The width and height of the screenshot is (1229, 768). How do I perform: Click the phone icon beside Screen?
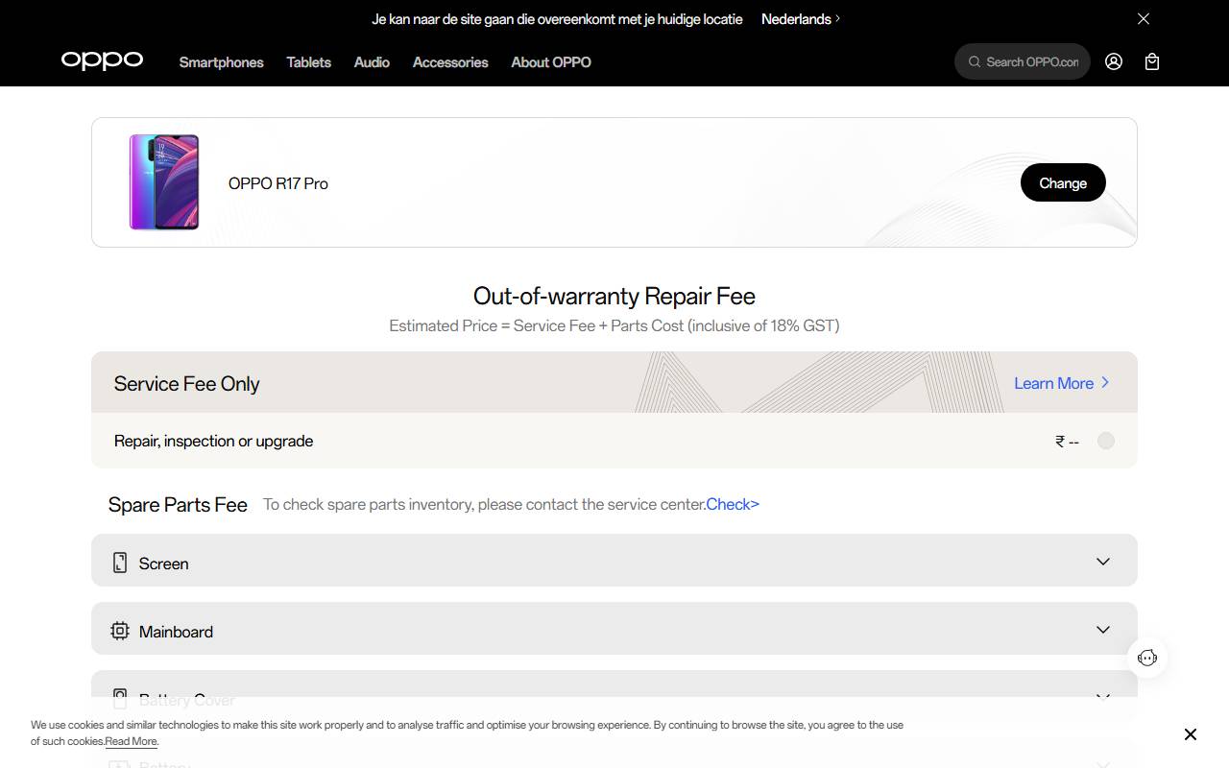119,562
